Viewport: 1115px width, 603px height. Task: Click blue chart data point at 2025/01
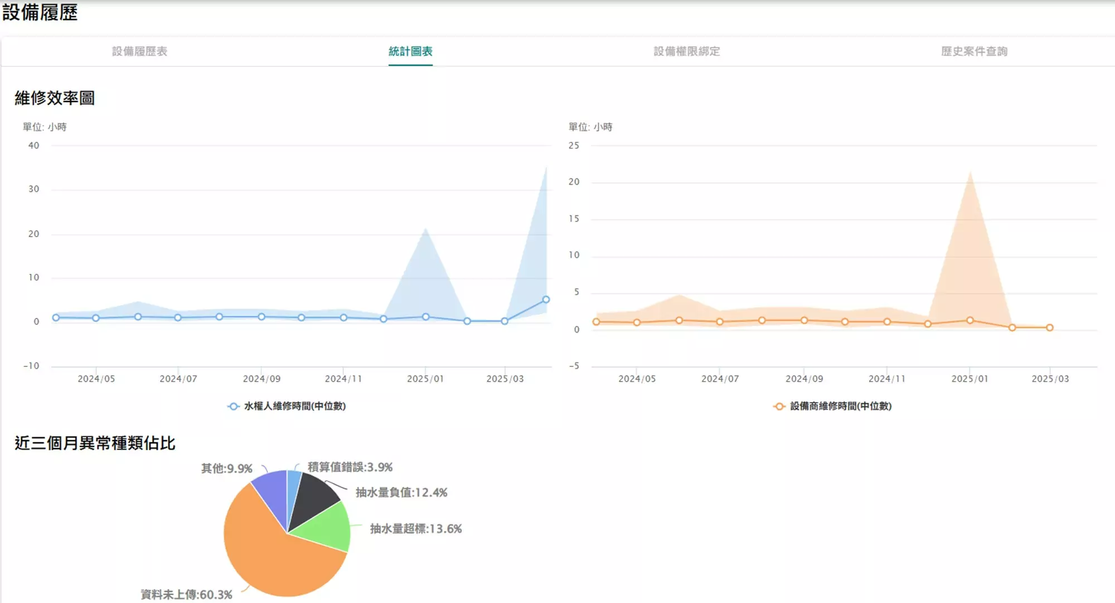(x=425, y=317)
